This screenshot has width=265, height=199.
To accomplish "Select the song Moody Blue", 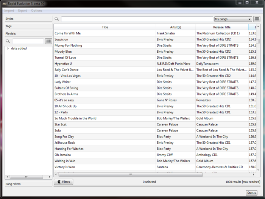I will (x=105, y=52).
